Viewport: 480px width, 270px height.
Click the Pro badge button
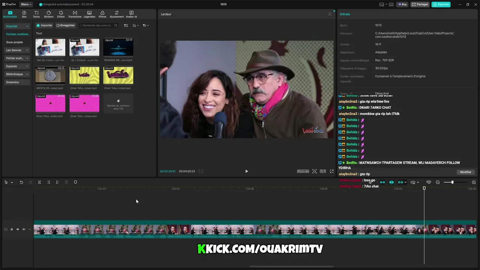point(403,4)
